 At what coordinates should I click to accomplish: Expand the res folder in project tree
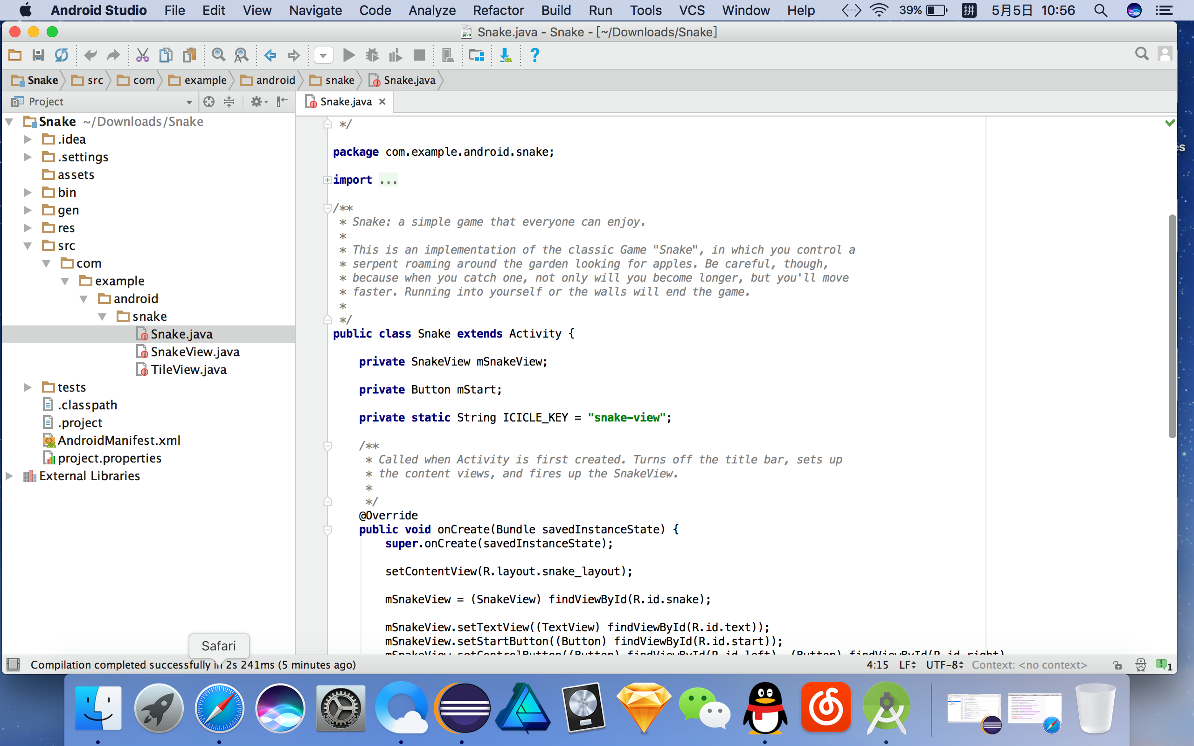coord(28,228)
